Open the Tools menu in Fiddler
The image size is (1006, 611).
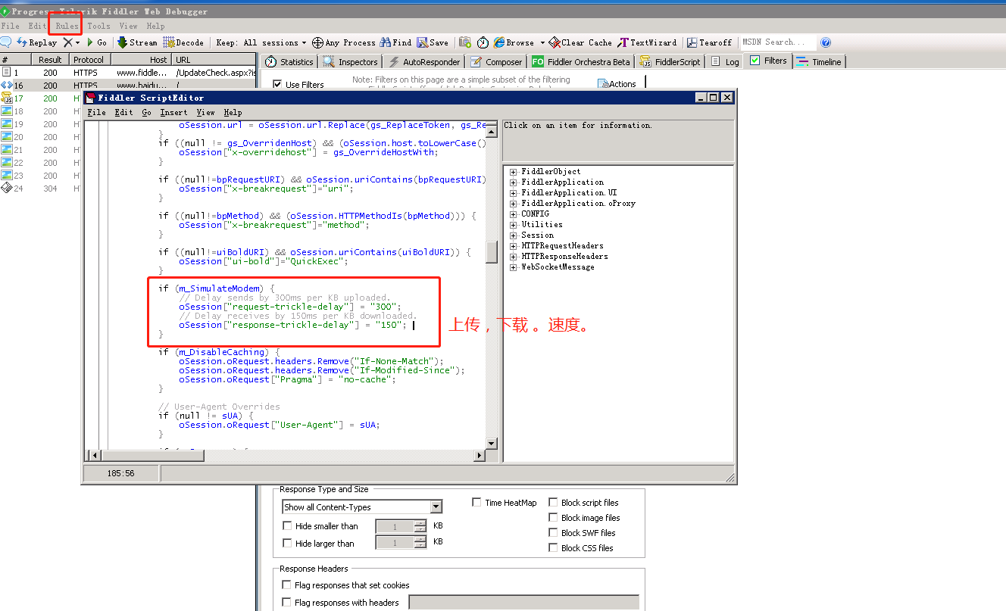(x=98, y=26)
